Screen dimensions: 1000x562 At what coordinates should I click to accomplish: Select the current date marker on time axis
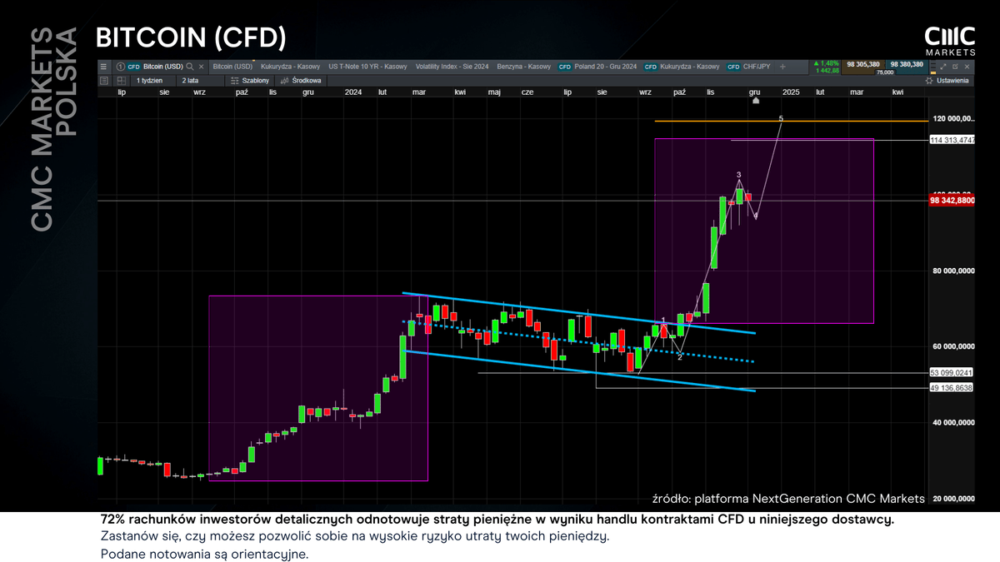tap(756, 100)
